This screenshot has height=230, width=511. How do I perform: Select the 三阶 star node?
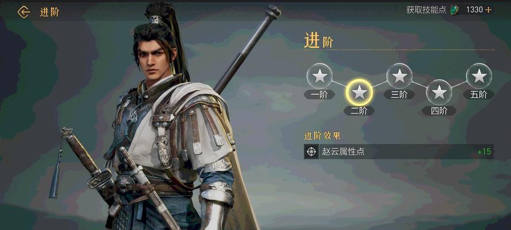pyautogui.click(x=399, y=76)
